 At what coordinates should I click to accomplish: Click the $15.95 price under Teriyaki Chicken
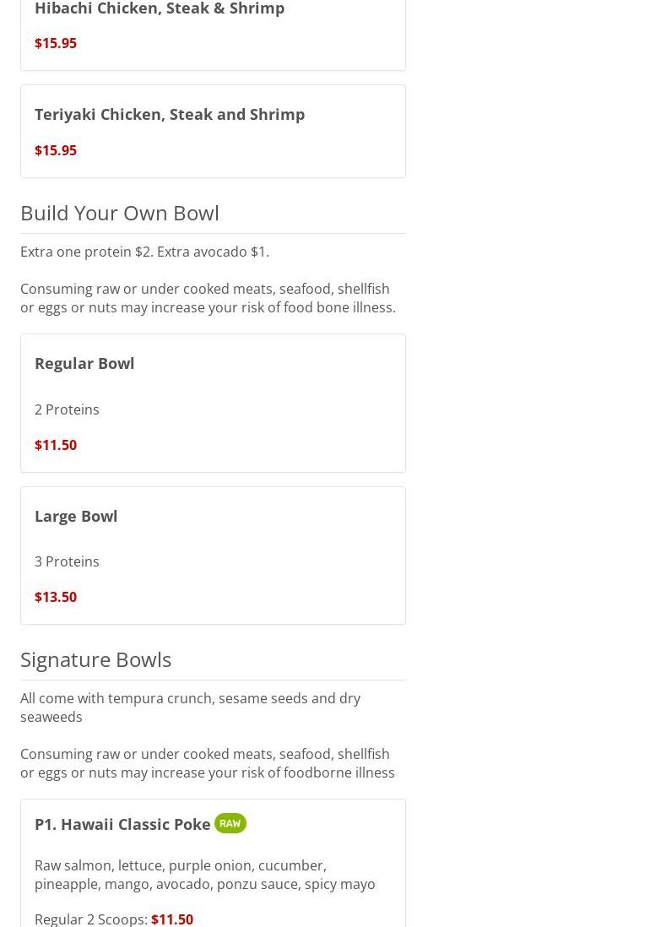coord(56,150)
